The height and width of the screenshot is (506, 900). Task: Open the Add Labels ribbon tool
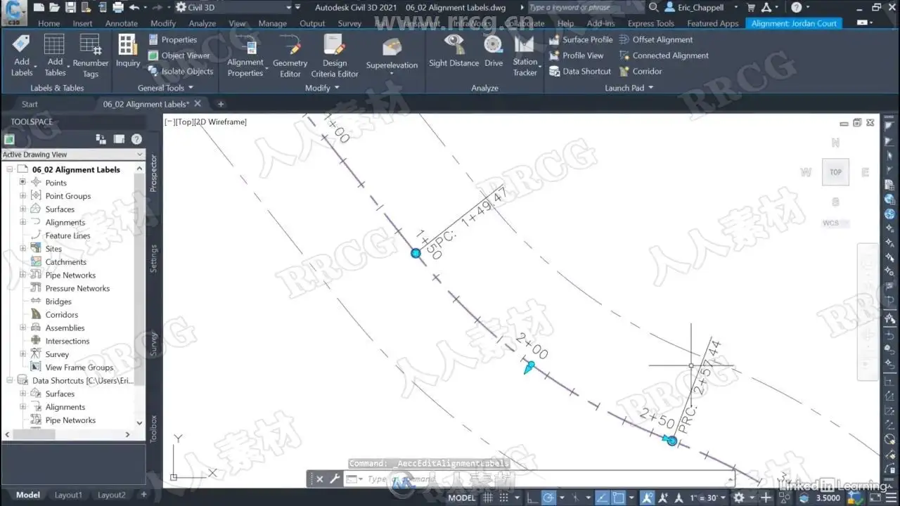(x=22, y=56)
